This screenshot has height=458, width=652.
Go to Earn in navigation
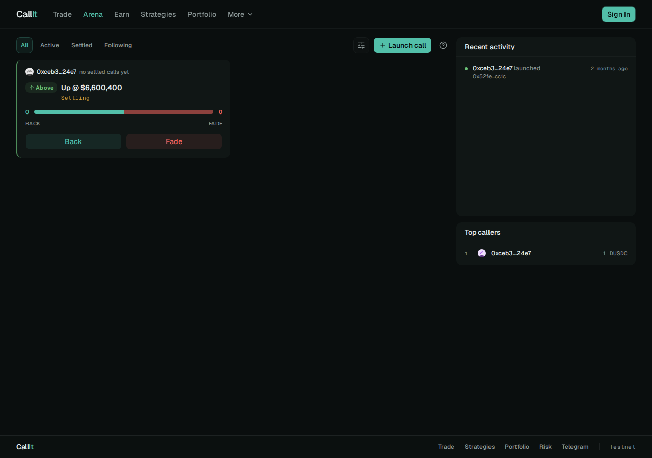[122, 14]
